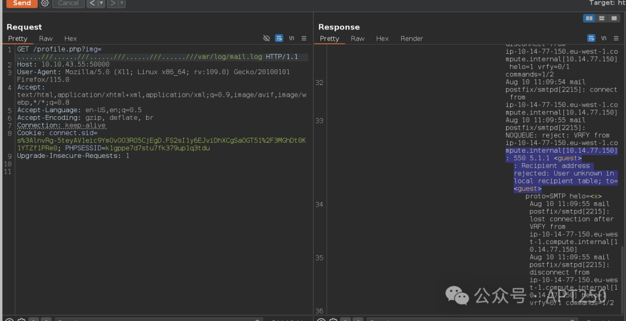Image resolution: width=626 pixels, height=321 pixels.
Task: Click the highlighted 550 5.1.1 <guest> text
Action: 548,158
